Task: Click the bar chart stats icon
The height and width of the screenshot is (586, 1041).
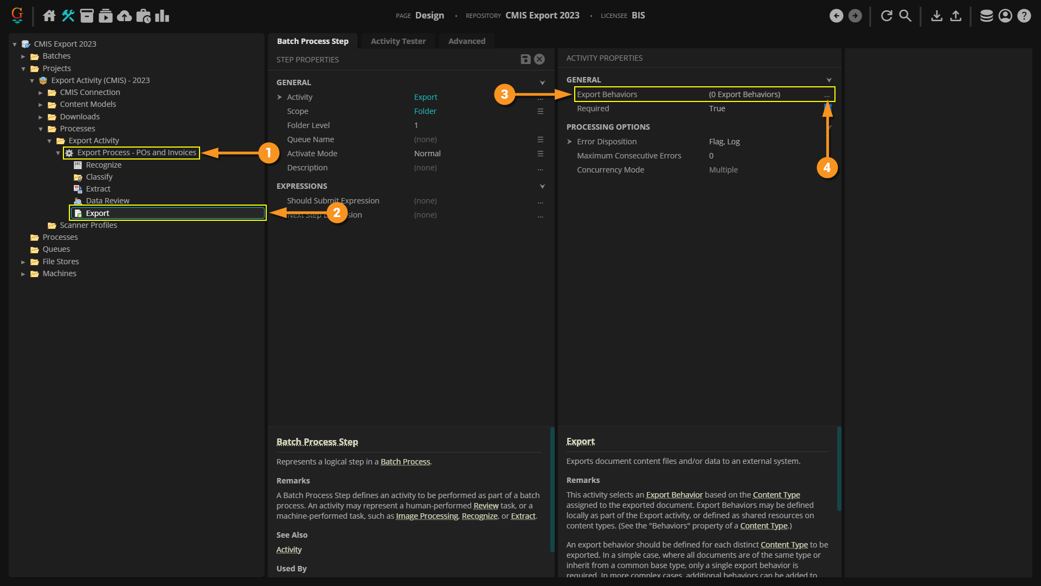Action: [162, 16]
